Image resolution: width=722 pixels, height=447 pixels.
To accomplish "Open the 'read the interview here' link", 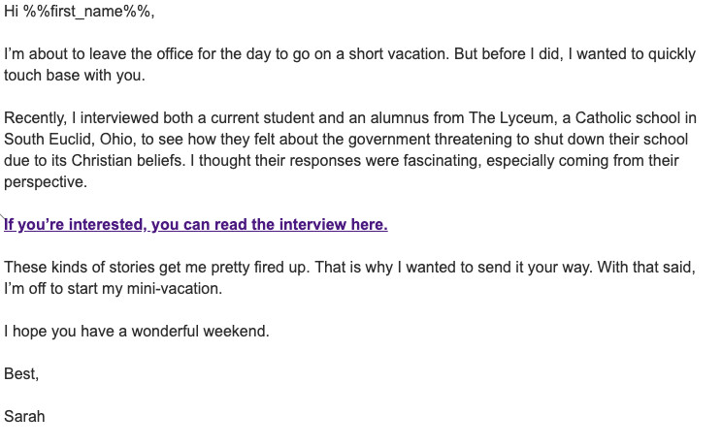I will 195,225.
